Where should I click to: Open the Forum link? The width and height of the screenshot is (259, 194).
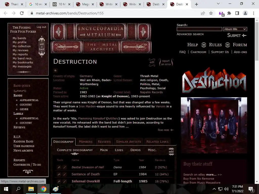click(x=240, y=45)
